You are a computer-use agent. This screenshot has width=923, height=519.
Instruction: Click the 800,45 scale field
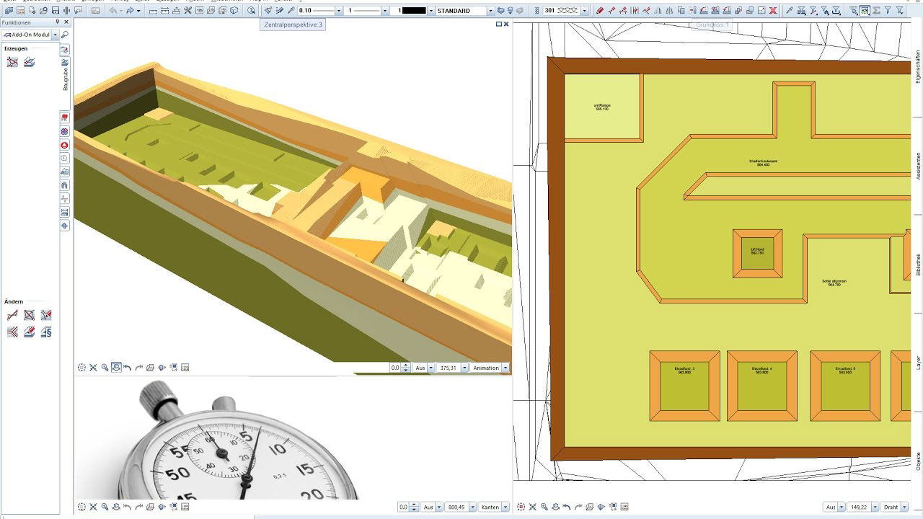pyautogui.click(x=455, y=507)
